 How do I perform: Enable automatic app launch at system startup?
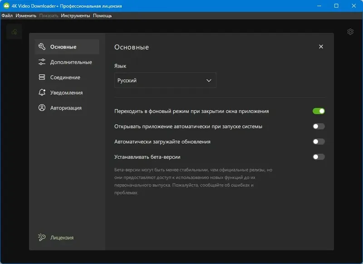319,126
